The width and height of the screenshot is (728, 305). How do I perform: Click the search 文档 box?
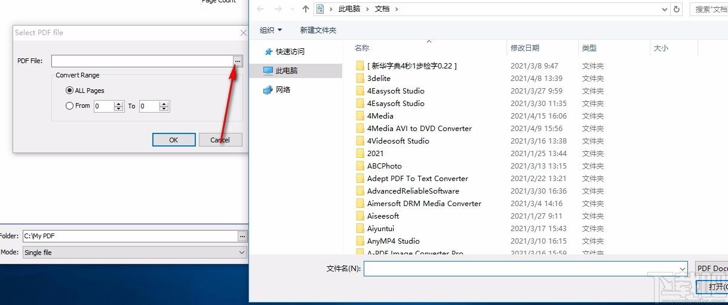709,9
